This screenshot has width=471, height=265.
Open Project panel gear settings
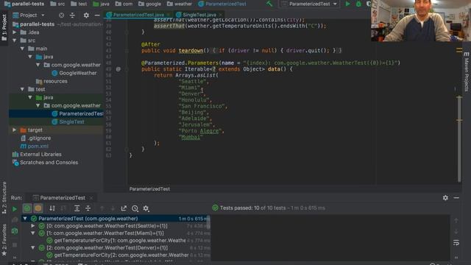coord(86,15)
